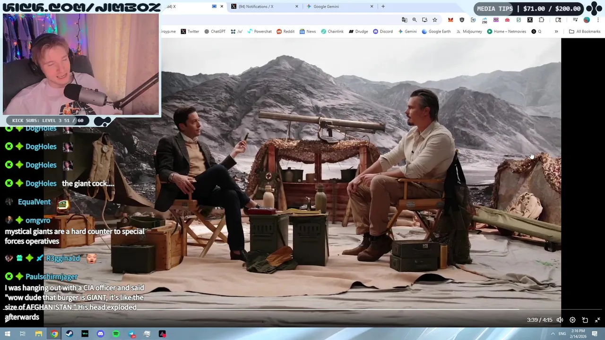This screenshot has width=605, height=340.
Task: Close the Notifications / X tab
Action: pos(297,7)
